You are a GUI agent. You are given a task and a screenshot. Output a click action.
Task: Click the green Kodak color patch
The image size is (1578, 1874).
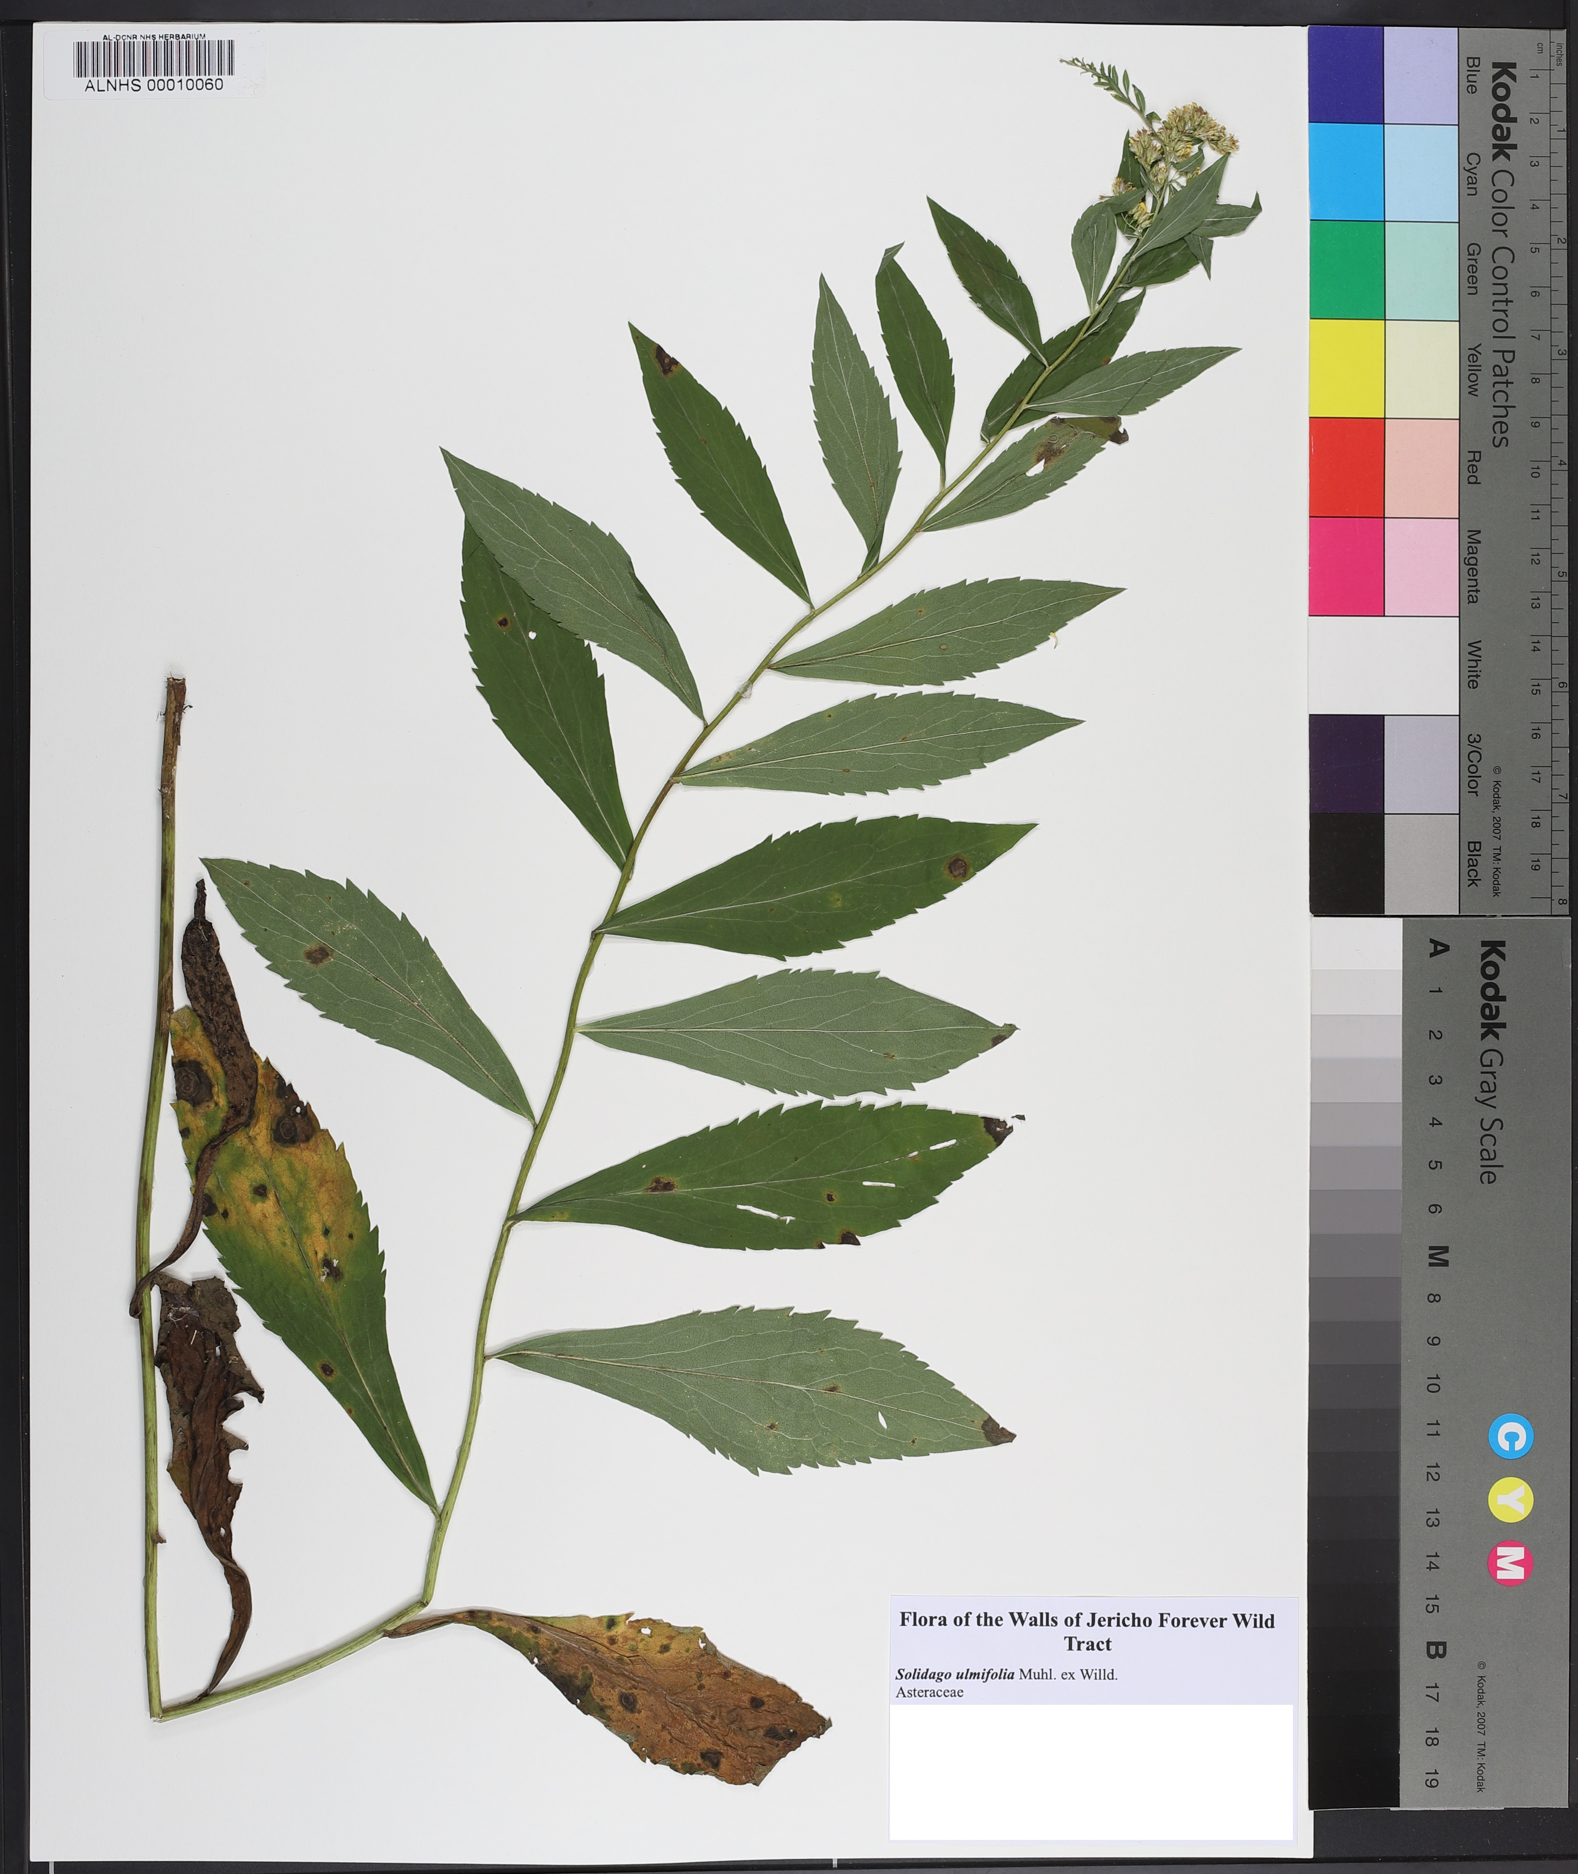1346,270
